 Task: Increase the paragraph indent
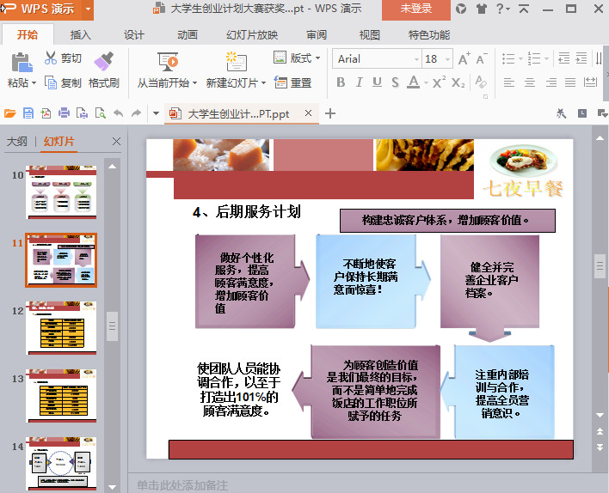pos(581,58)
